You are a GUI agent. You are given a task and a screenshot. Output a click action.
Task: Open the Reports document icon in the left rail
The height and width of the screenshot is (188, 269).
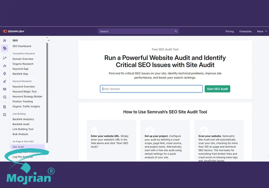(5, 107)
